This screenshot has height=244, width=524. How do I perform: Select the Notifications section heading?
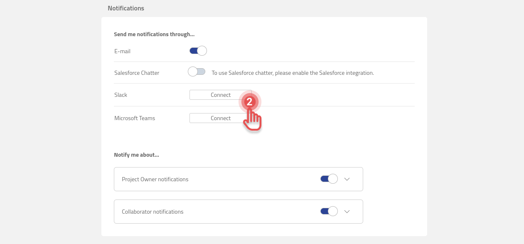[x=126, y=8]
